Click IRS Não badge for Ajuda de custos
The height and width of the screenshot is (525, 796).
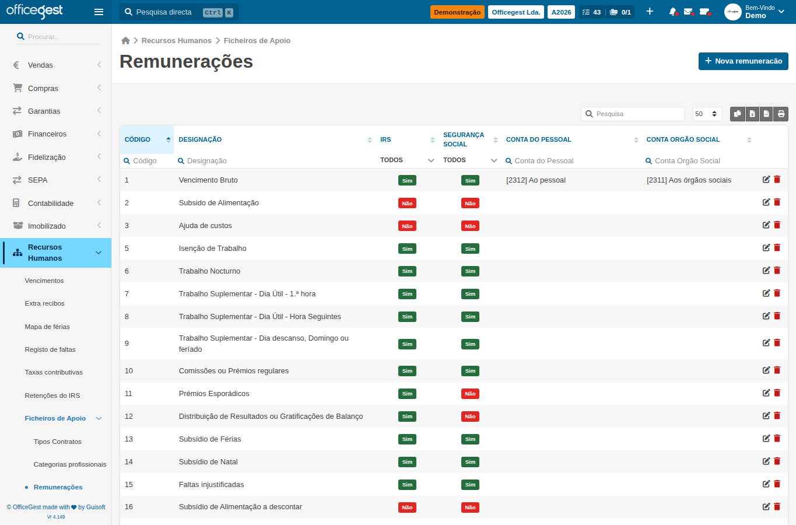(407, 226)
